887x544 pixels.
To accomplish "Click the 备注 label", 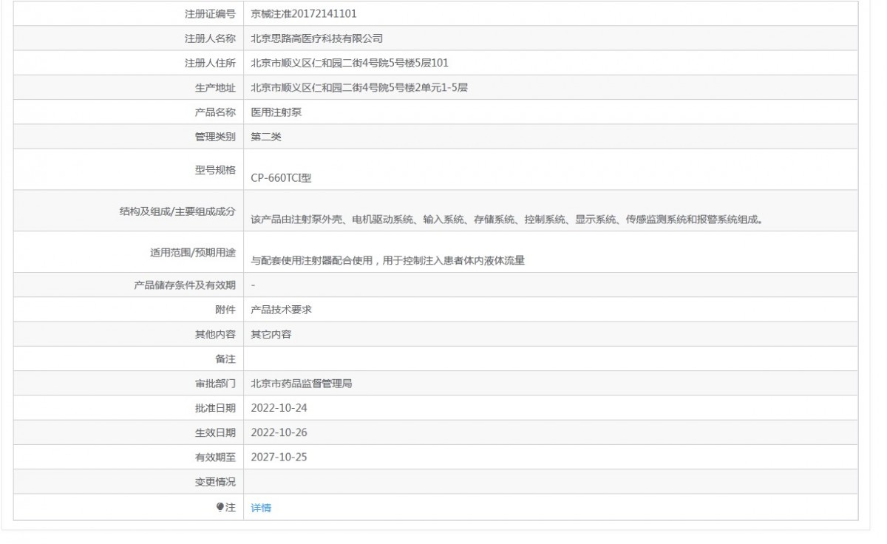I will pyautogui.click(x=225, y=359).
